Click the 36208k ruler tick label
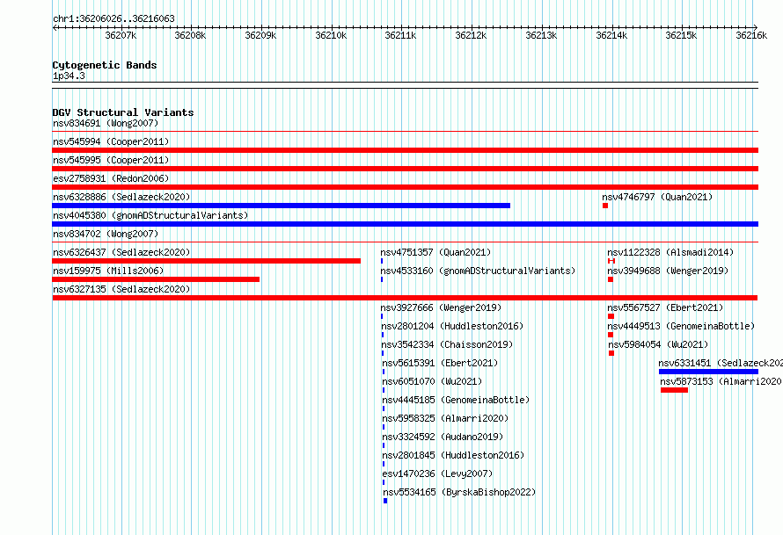This screenshot has height=535, width=783. 190,35
